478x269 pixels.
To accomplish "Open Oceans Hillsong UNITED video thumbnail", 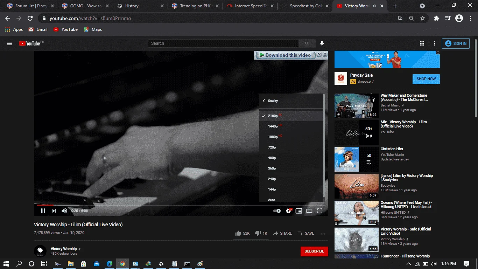I will (357, 213).
